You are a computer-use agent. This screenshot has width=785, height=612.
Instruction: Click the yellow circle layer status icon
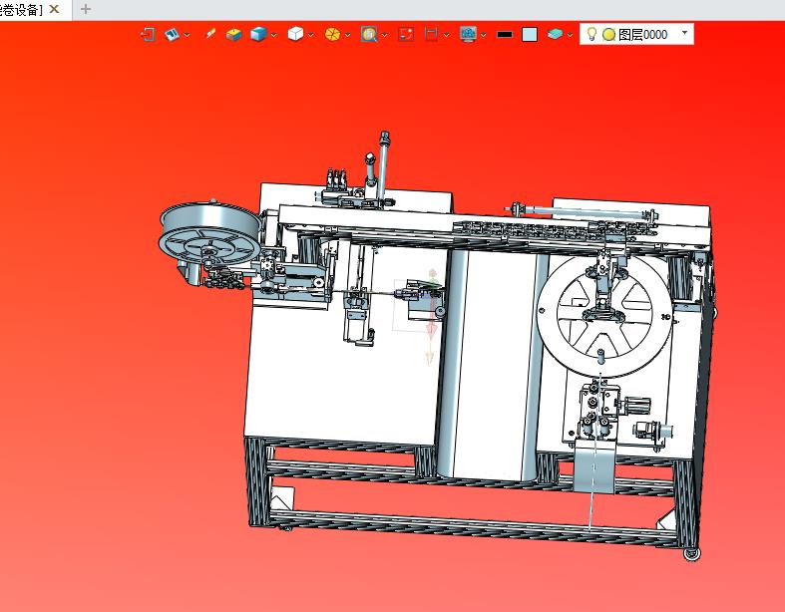(608, 35)
